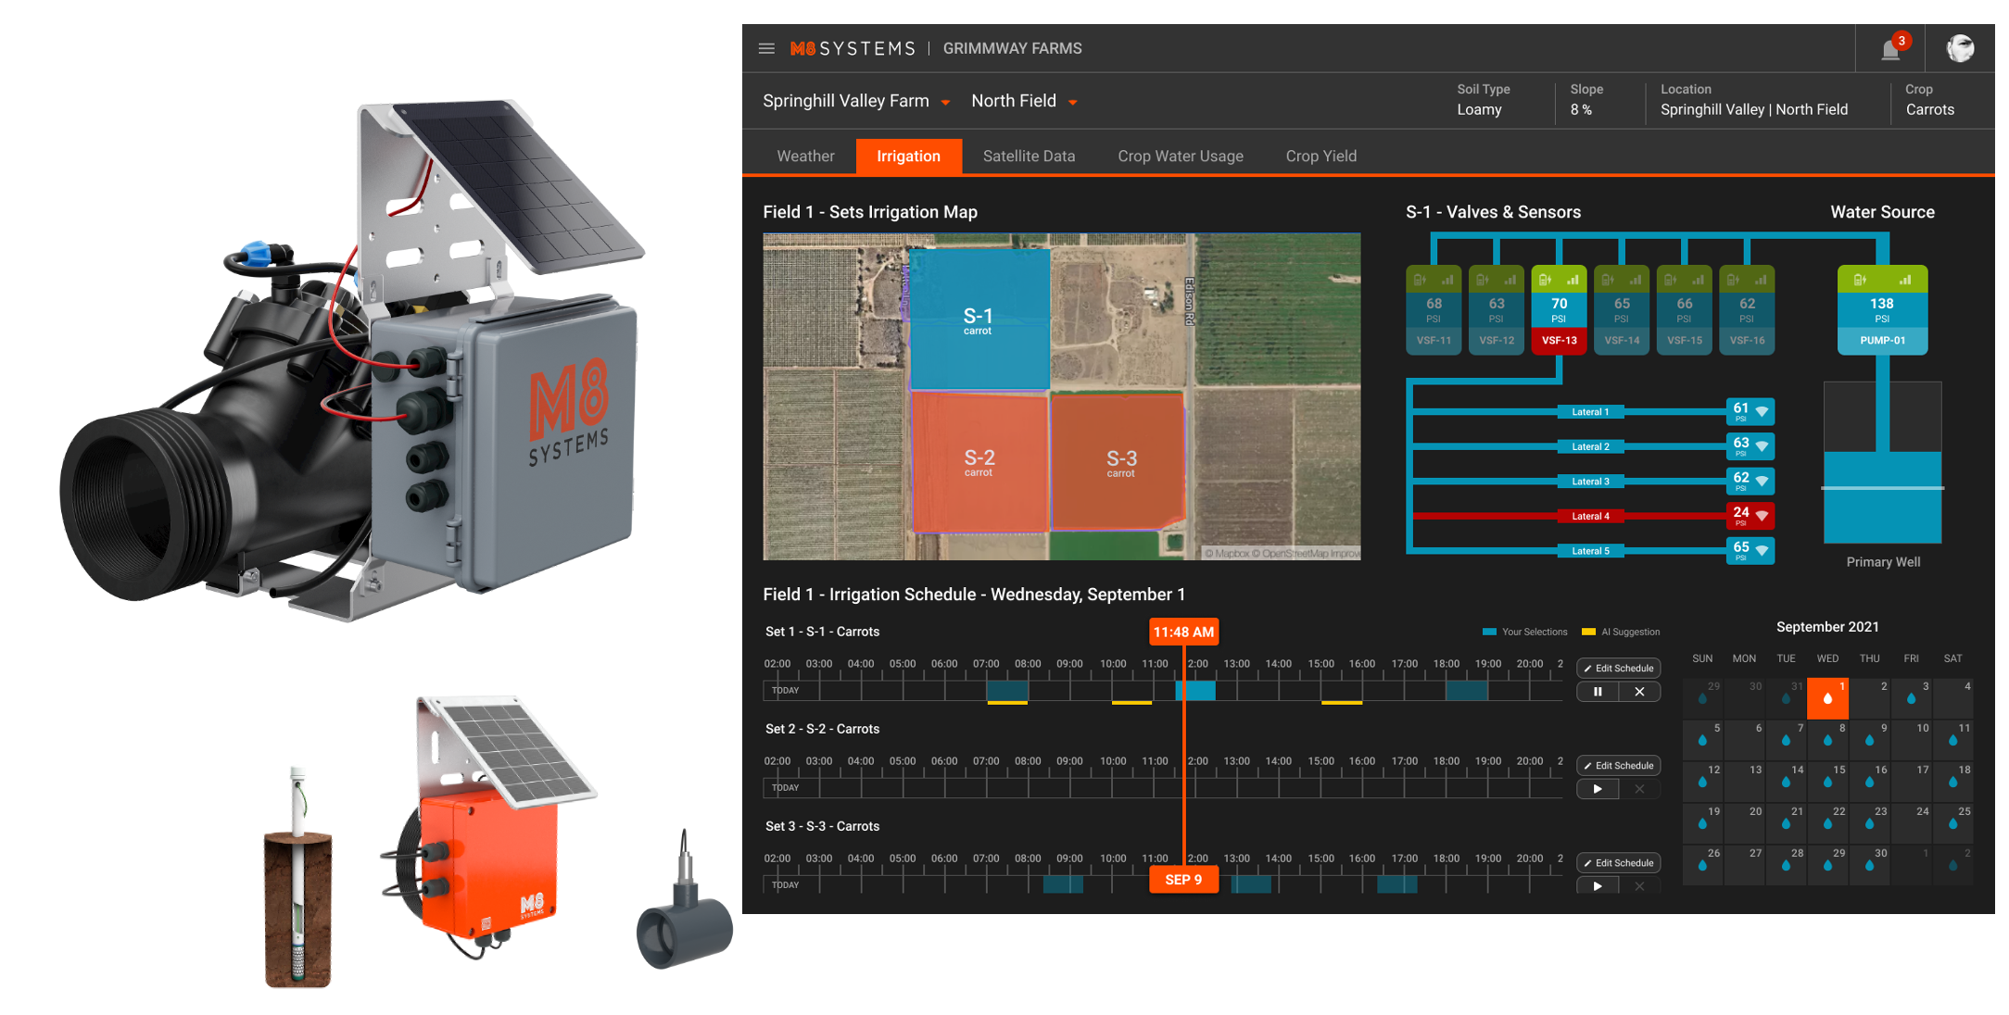Image resolution: width=2009 pixels, height=1015 pixels.
Task: Select September 30 in calendar
Action: (x=1869, y=865)
